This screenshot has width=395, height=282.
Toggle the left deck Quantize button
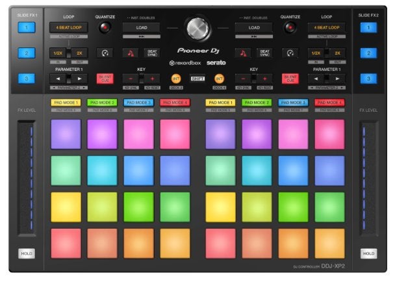click(x=105, y=27)
